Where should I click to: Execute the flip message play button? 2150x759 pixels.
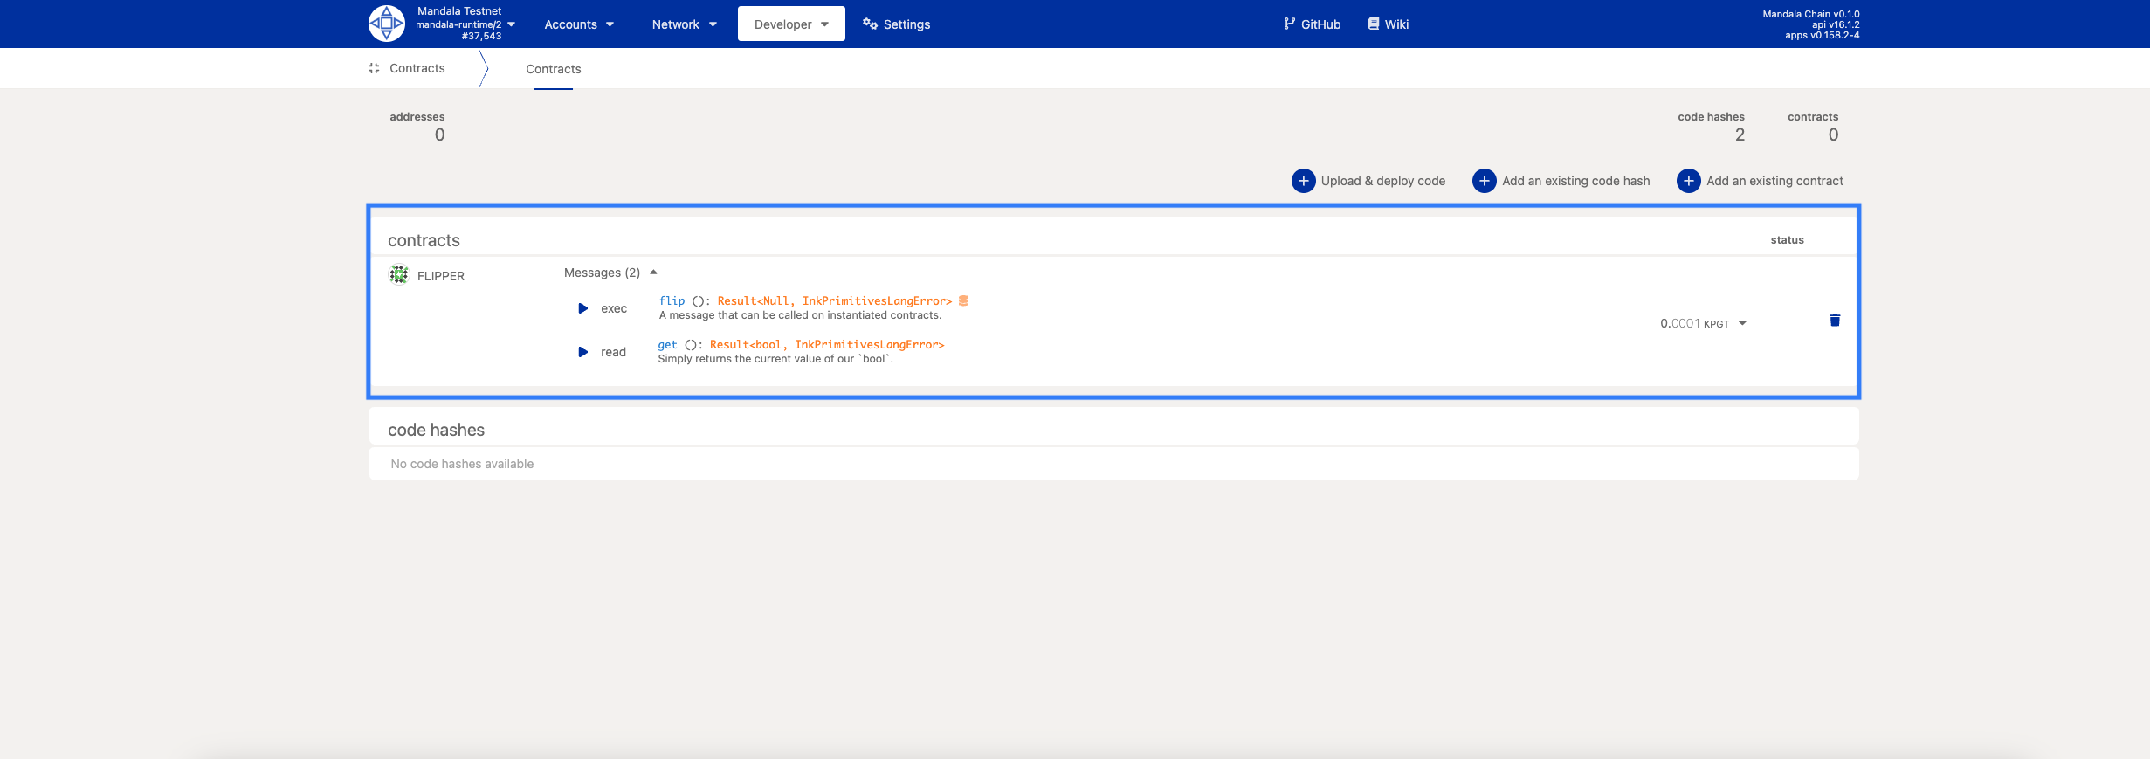point(583,308)
